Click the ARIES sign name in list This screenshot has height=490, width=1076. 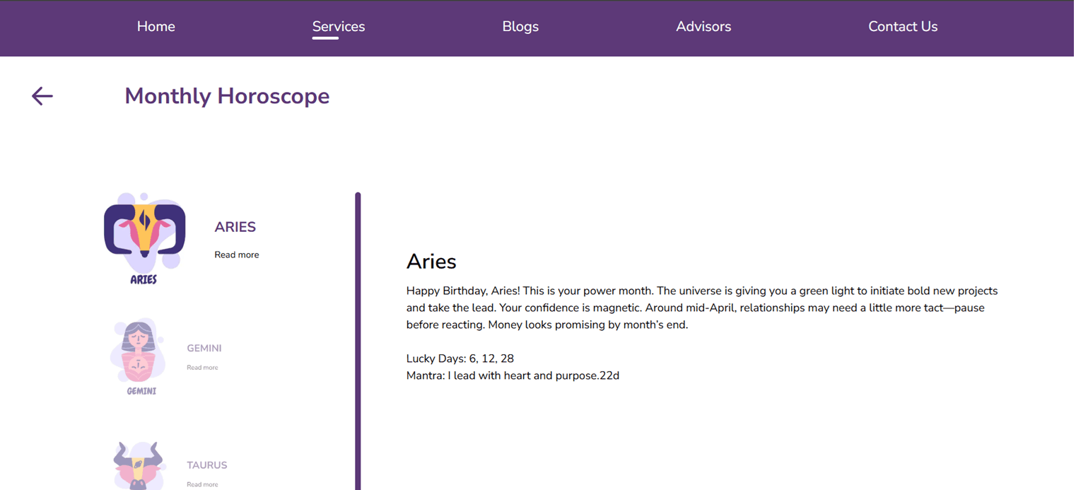tap(235, 227)
